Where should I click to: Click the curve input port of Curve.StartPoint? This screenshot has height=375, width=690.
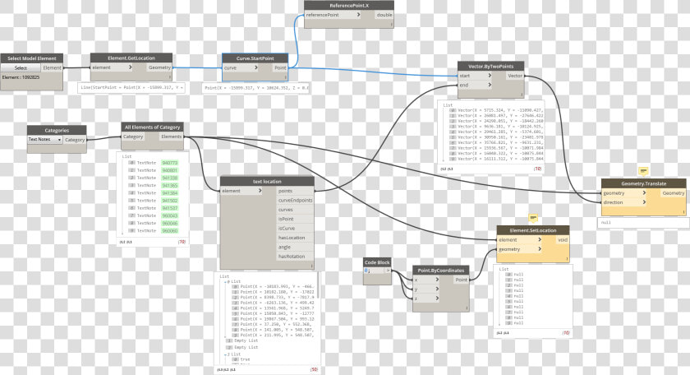coord(241,68)
